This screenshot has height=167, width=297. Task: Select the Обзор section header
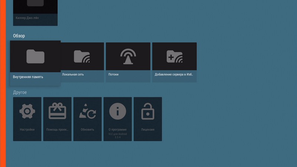(19, 36)
